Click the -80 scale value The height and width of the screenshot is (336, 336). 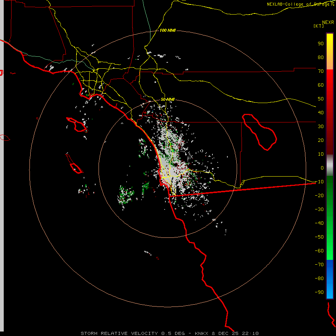(319, 279)
